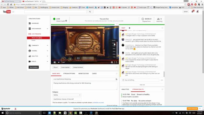
Task: Expand the Create section
Action: (x=47, y=61)
